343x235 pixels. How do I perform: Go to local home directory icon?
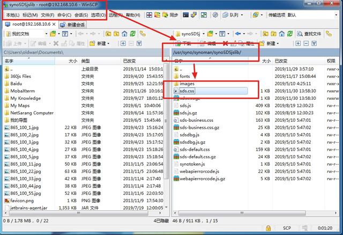pos(124,34)
